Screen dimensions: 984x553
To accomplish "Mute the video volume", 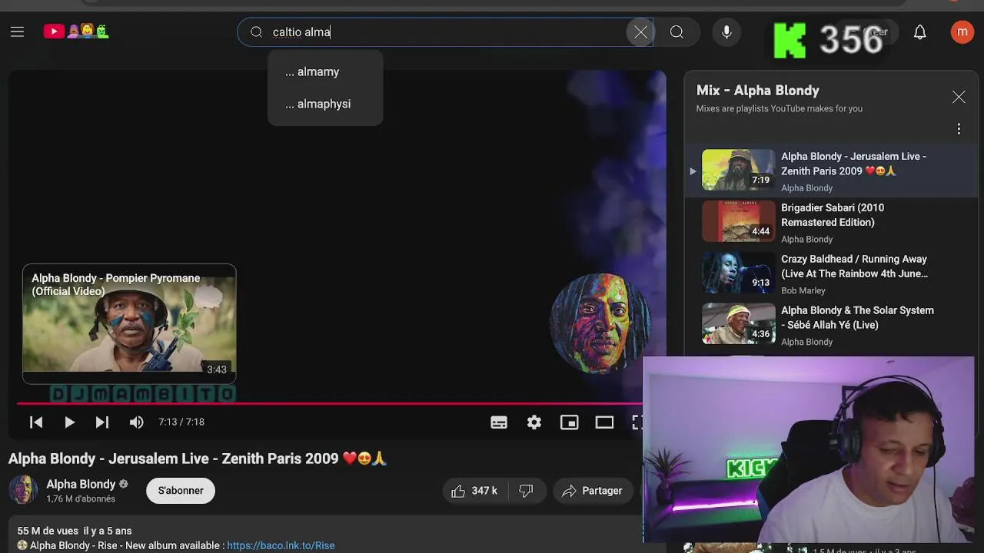I will (136, 422).
